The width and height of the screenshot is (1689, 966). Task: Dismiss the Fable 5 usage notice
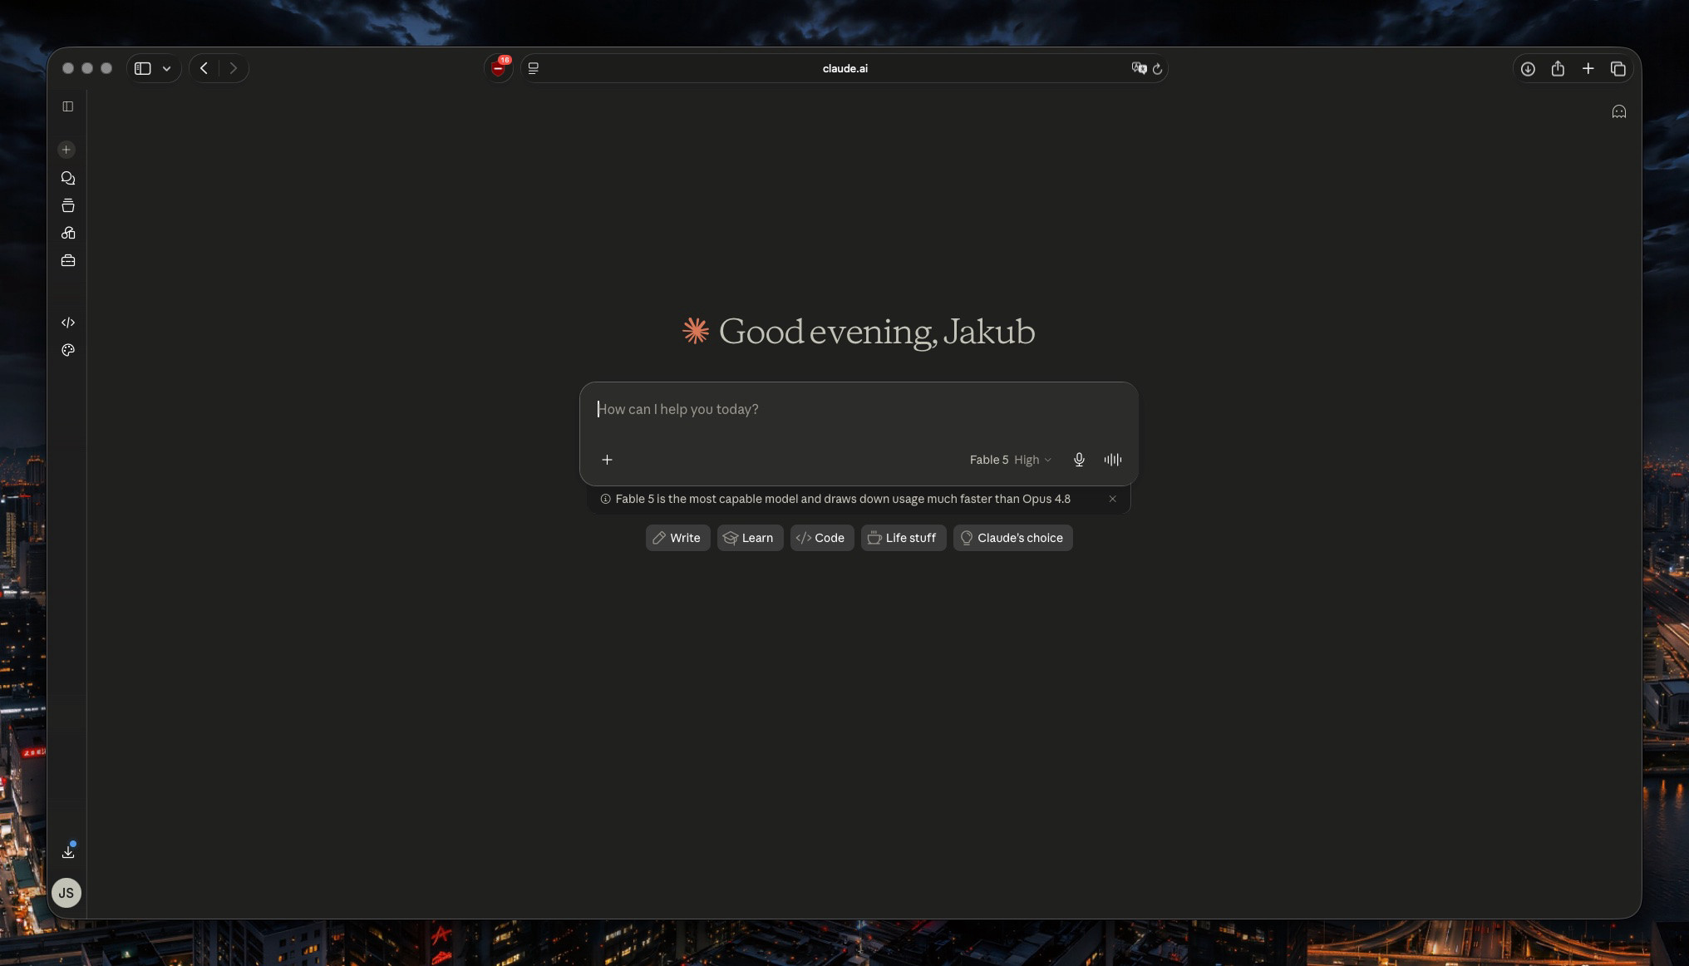[x=1112, y=499]
